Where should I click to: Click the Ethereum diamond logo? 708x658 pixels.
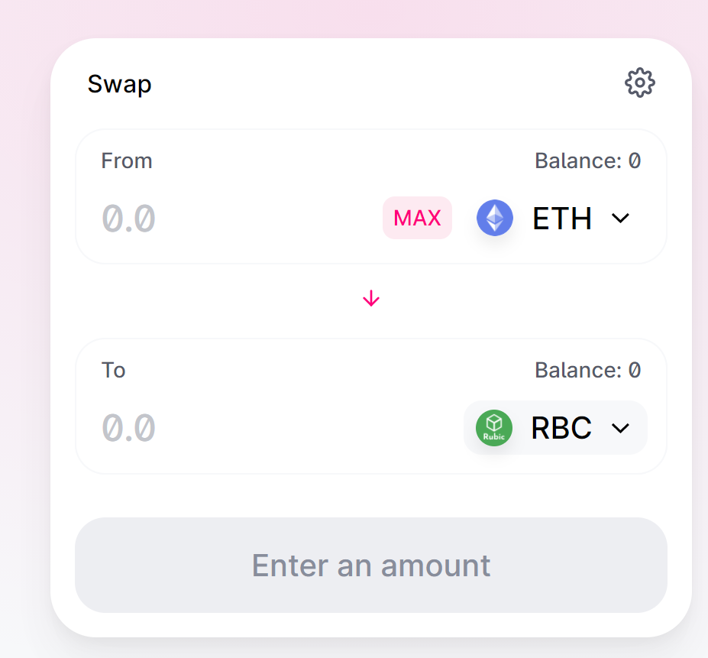point(494,218)
